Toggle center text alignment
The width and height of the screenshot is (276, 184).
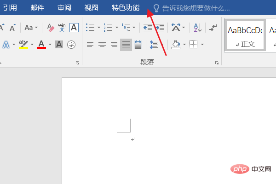click(x=102, y=45)
